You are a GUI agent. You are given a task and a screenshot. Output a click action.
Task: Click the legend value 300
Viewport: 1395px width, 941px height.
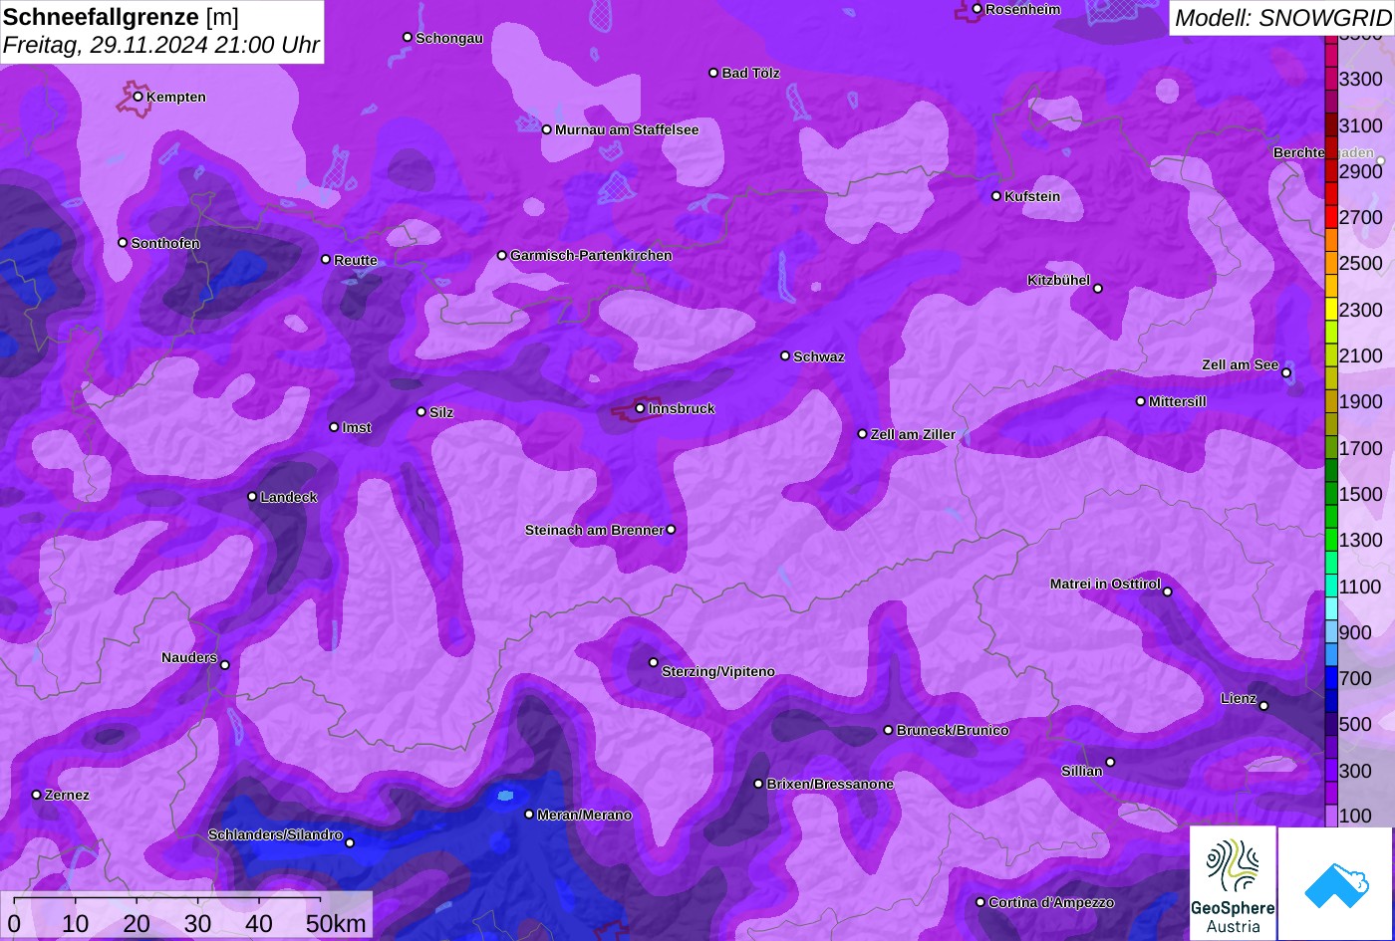[x=1355, y=771]
